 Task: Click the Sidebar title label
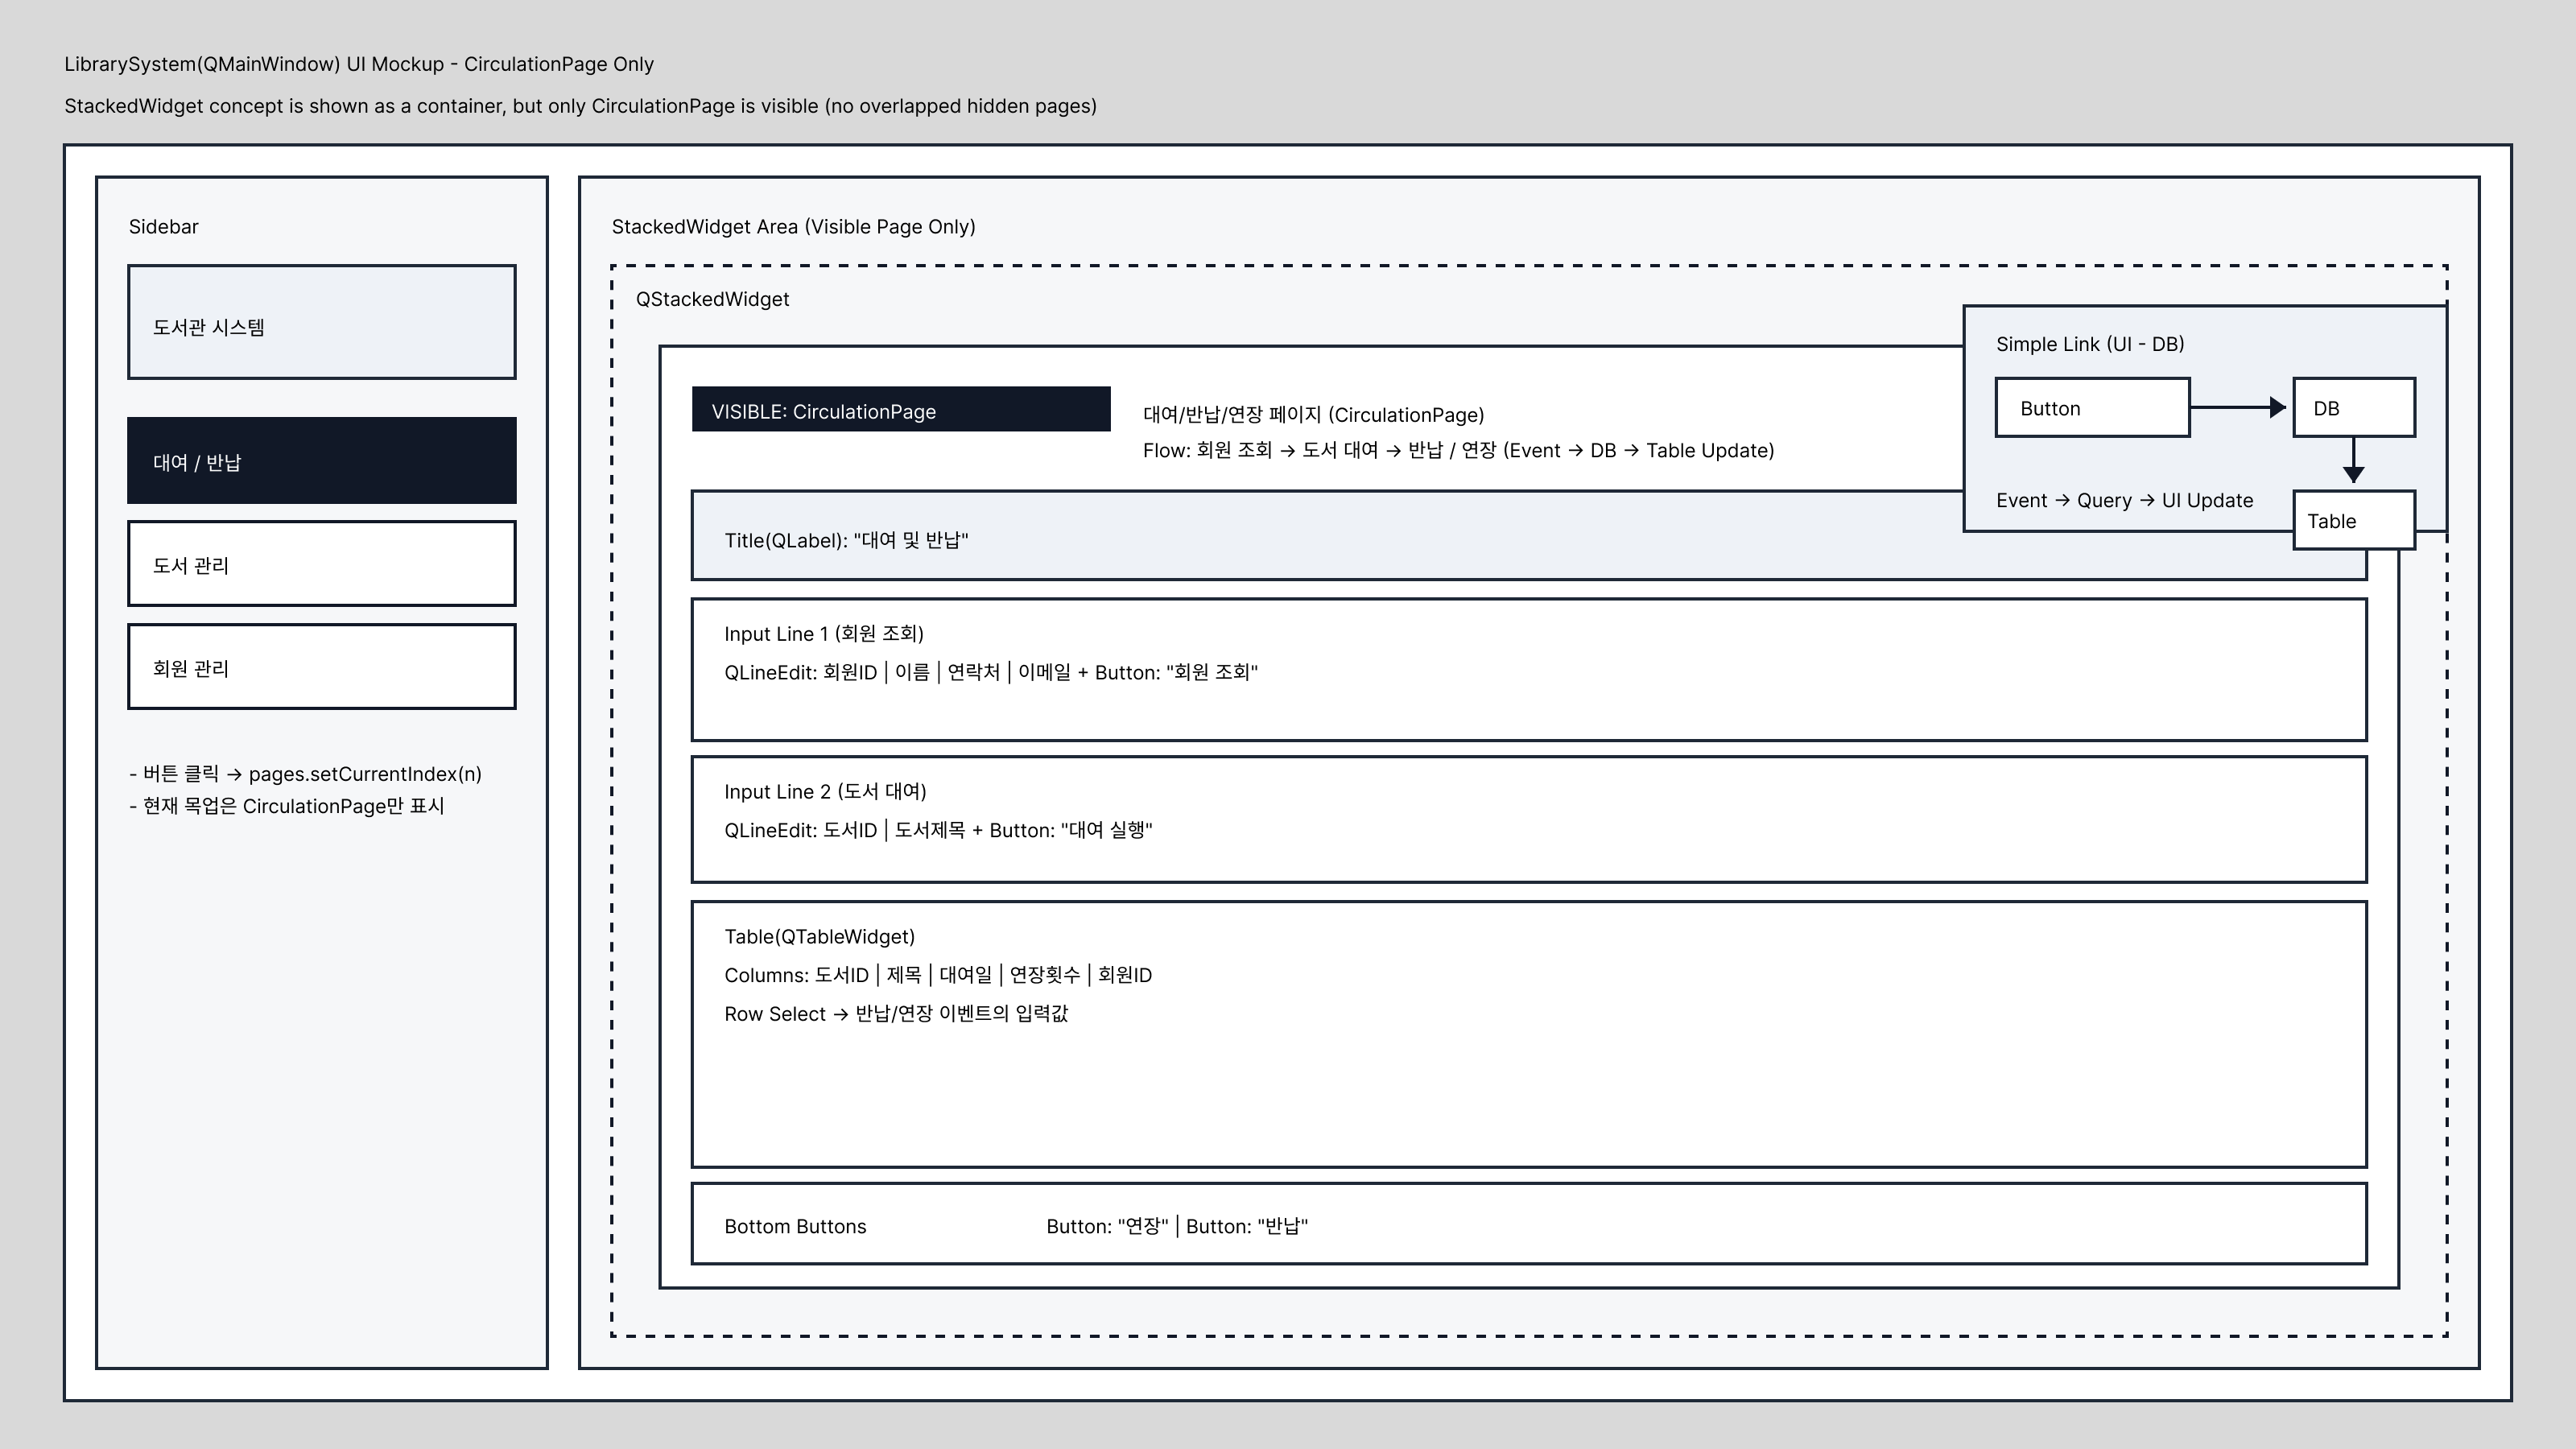[x=163, y=227]
